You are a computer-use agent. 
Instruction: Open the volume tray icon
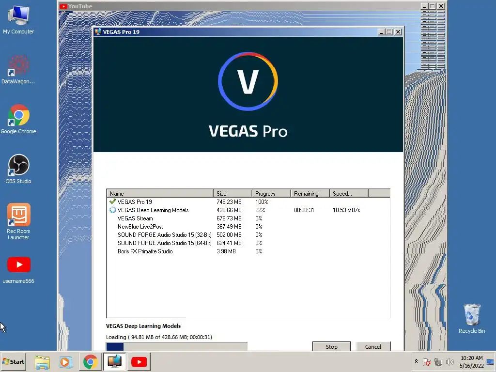click(x=449, y=362)
